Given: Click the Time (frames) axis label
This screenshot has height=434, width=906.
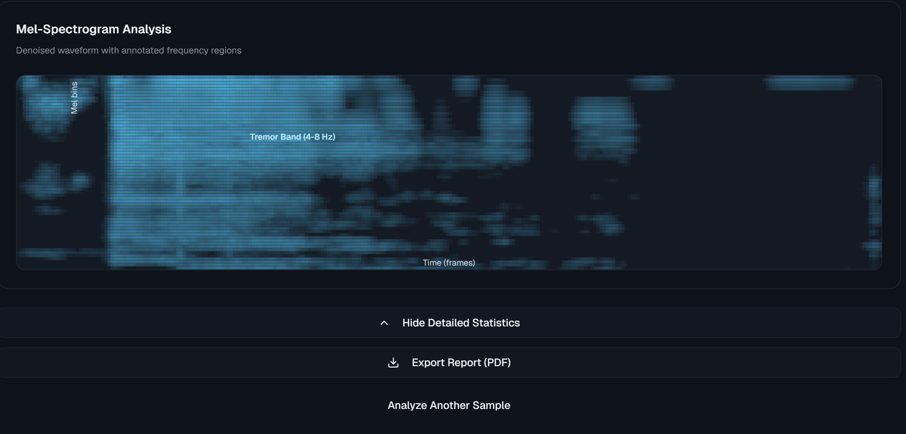Looking at the screenshot, I should [449, 263].
